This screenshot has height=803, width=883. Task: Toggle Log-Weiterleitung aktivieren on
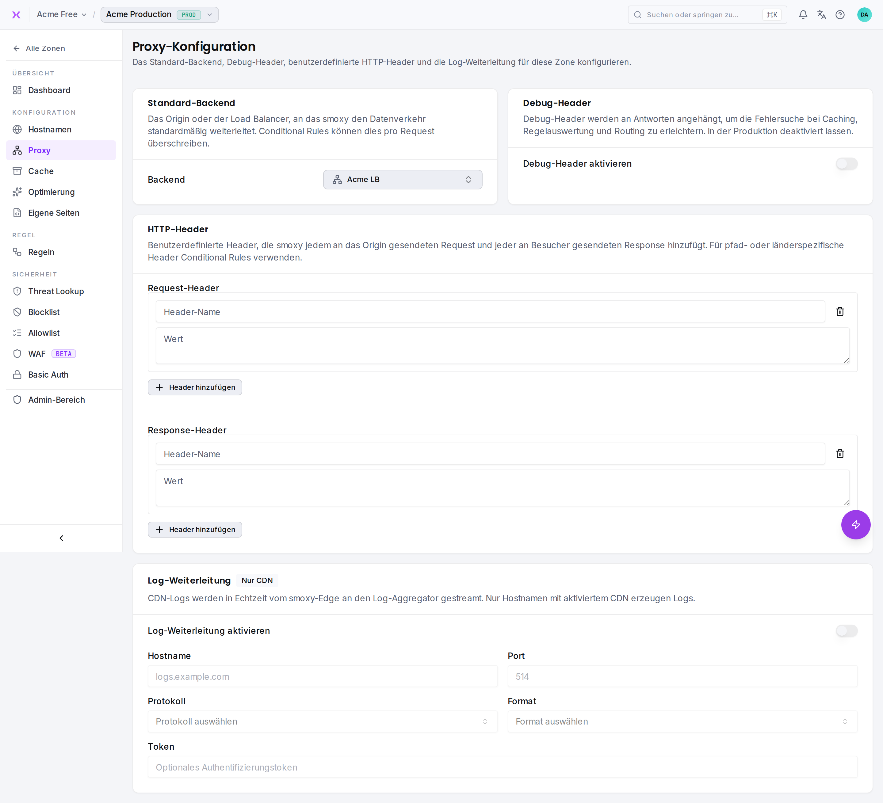click(x=846, y=630)
